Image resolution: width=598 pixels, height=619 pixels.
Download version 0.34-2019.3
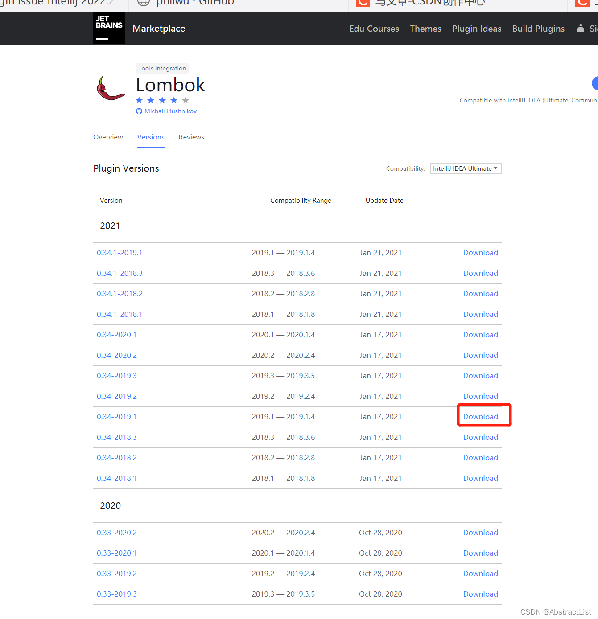[x=480, y=376]
